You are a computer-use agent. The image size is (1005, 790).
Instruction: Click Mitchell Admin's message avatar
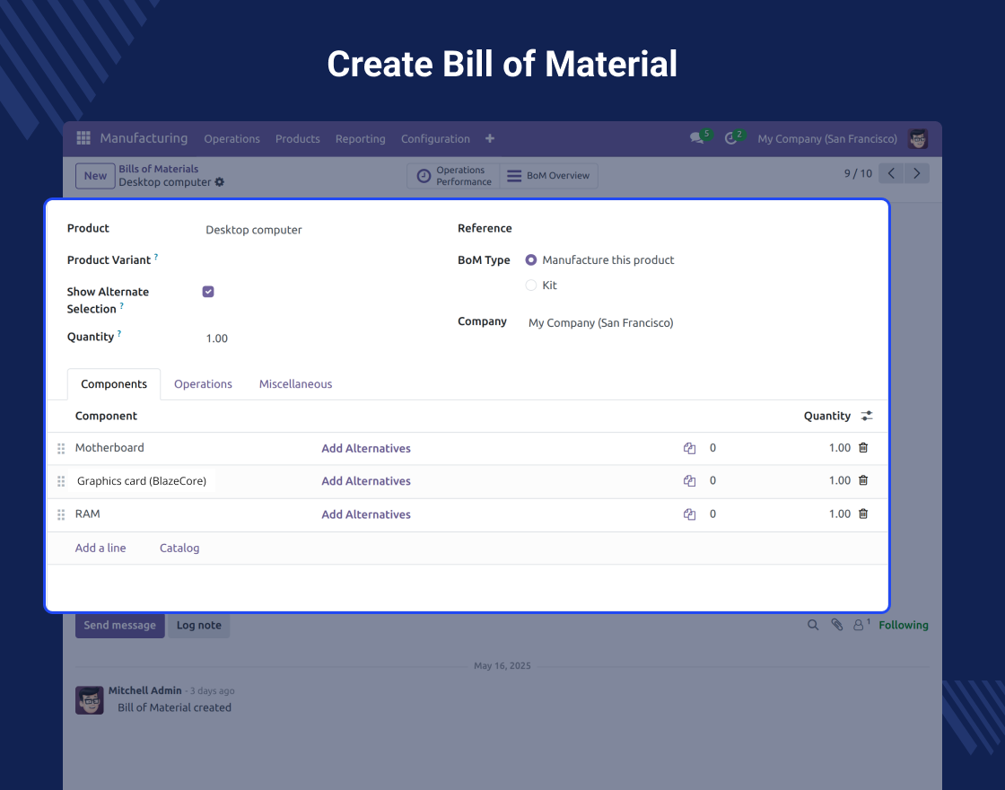89,699
